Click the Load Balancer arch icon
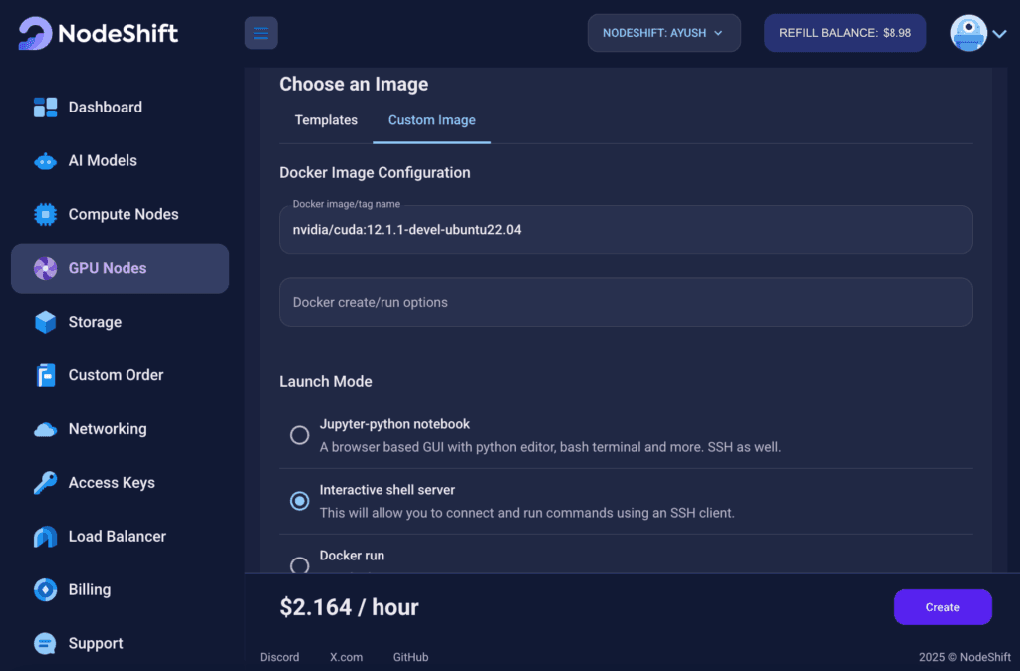The height and width of the screenshot is (671, 1020). 45,537
